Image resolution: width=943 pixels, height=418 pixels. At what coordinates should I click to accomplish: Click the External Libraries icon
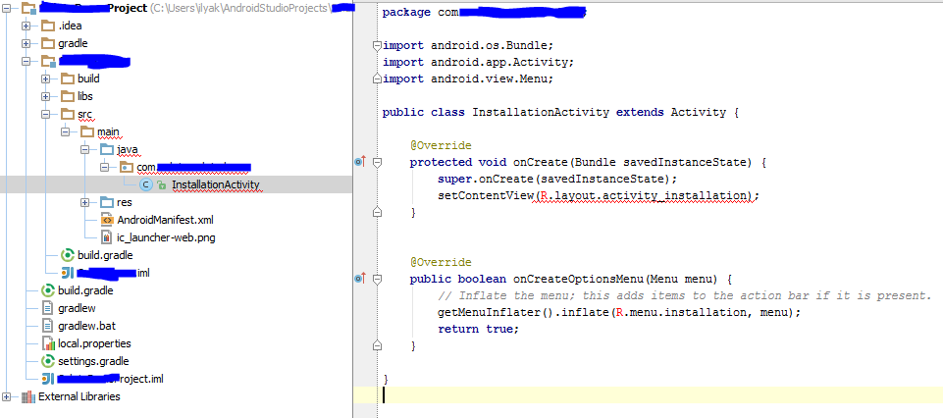click(x=27, y=396)
